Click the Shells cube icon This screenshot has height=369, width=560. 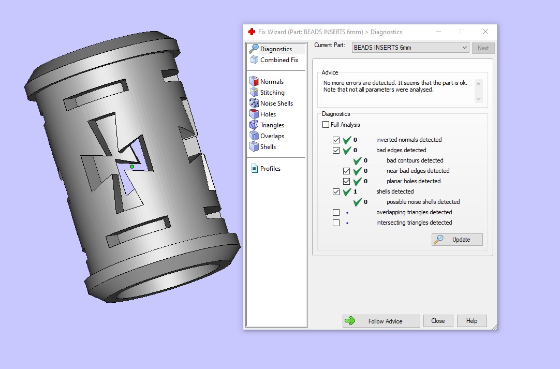[254, 146]
